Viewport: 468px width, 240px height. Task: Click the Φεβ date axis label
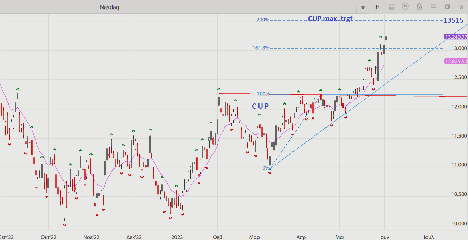coord(218,237)
